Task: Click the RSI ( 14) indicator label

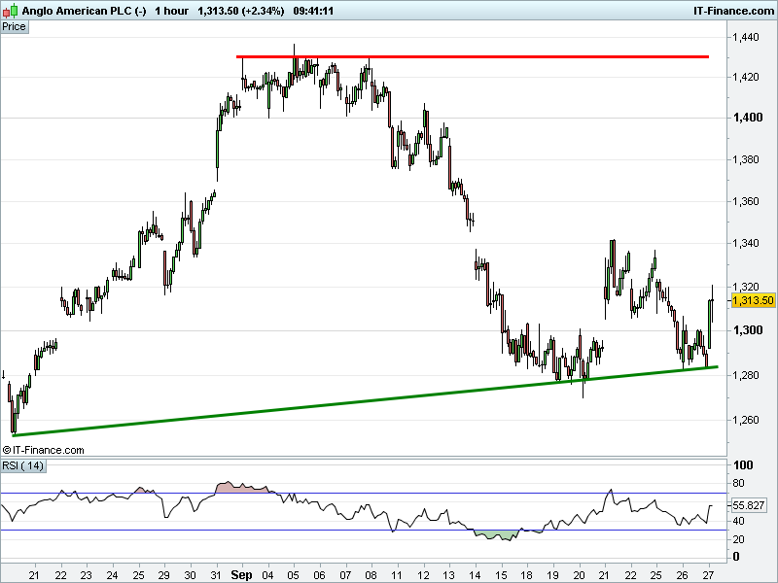Action: tap(22, 466)
